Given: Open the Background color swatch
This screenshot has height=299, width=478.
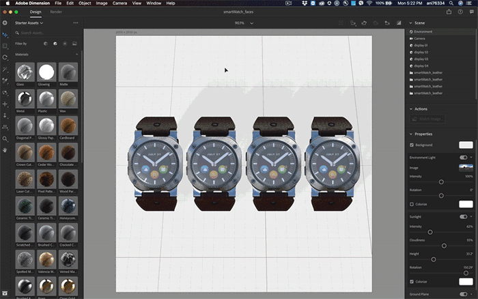Looking at the screenshot, I should 466,145.
